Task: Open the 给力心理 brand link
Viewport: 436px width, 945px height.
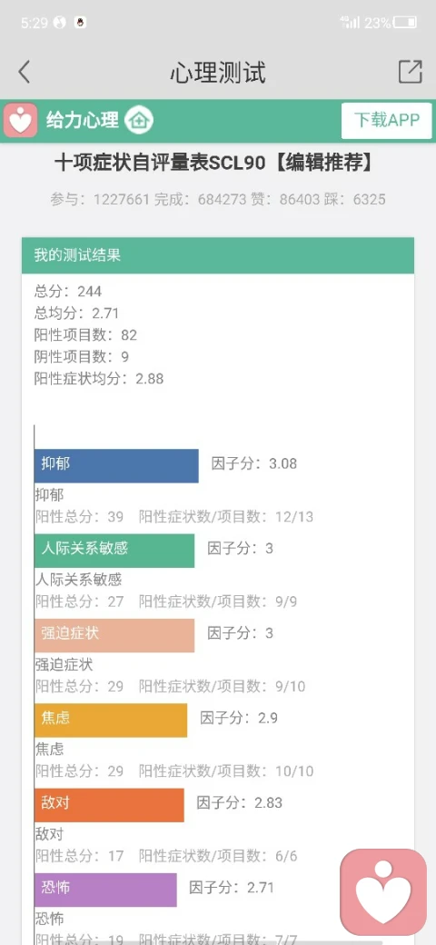Action: click(83, 120)
